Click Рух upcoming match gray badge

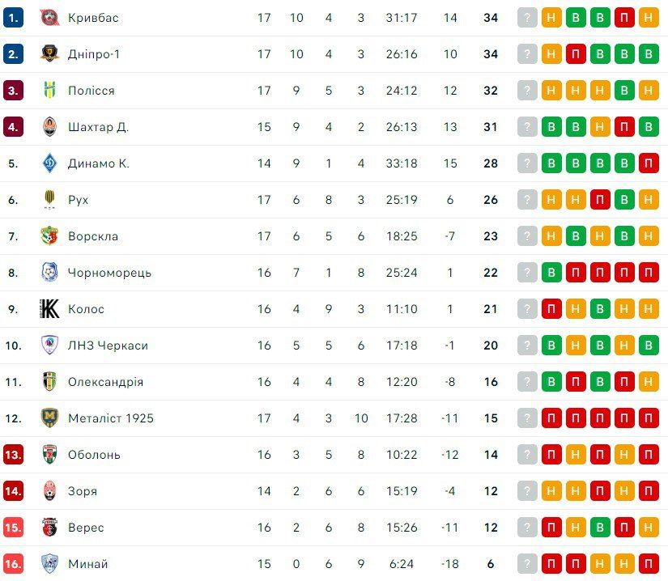[x=527, y=200]
